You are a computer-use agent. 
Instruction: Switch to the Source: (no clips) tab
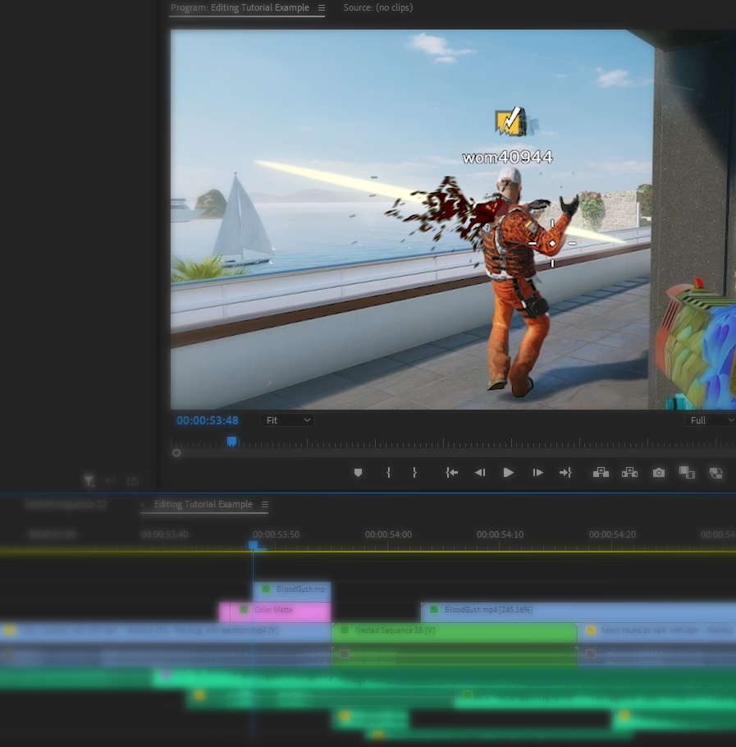[x=378, y=7]
